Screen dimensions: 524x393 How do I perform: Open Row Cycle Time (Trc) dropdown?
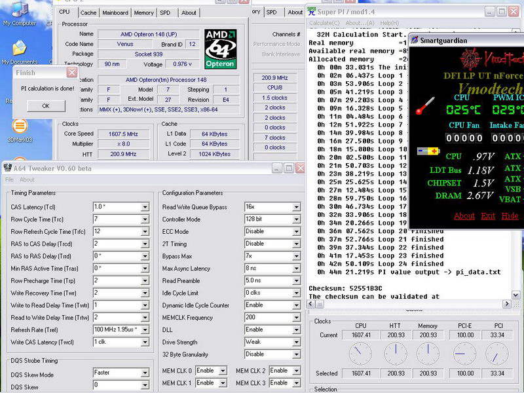(x=145, y=219)
